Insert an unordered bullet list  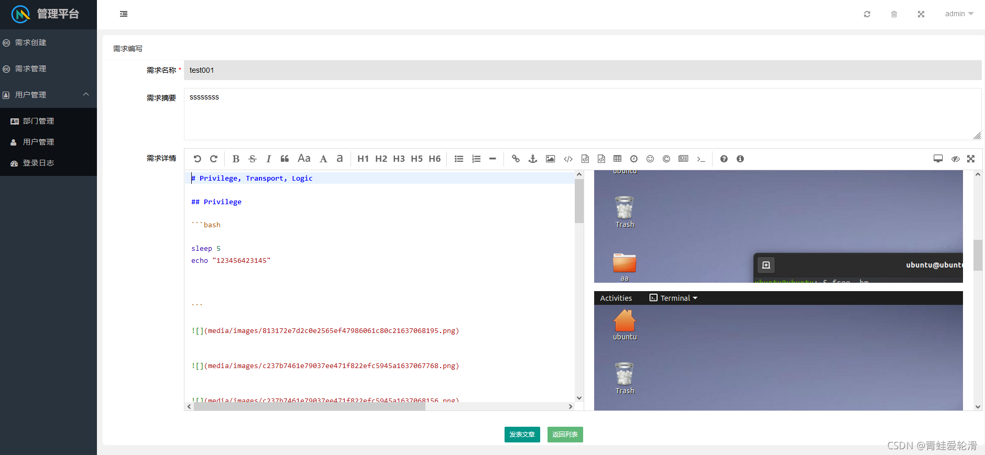(459, 159)
